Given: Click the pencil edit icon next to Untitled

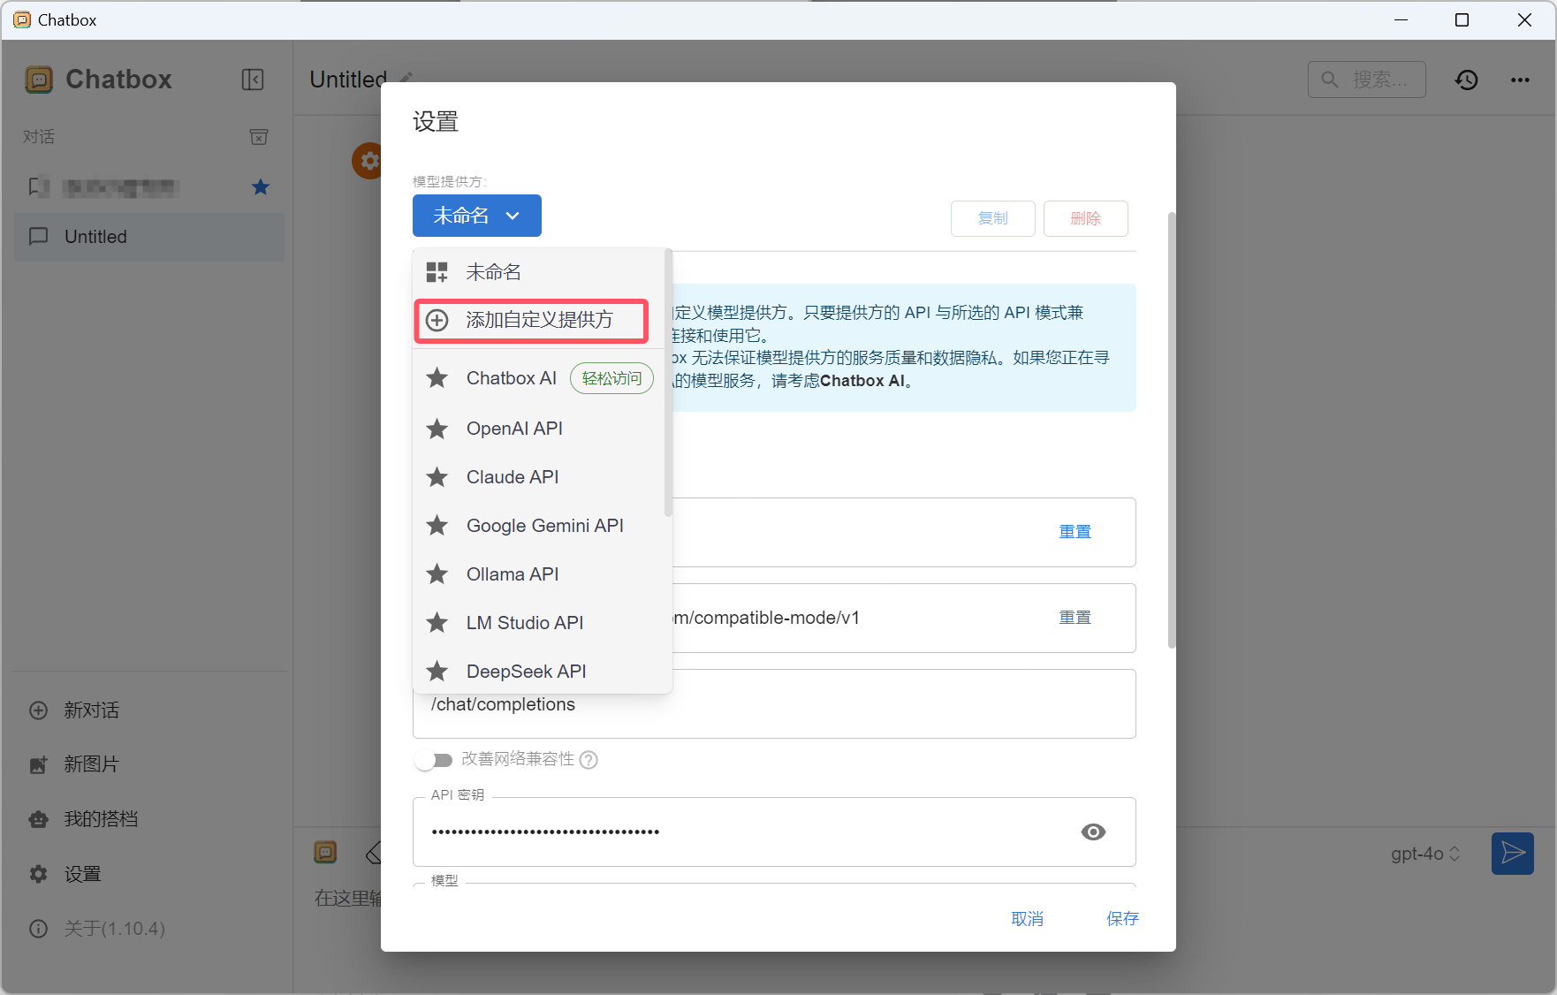Looking at the screenshot, I should click(x=406, y=77).
